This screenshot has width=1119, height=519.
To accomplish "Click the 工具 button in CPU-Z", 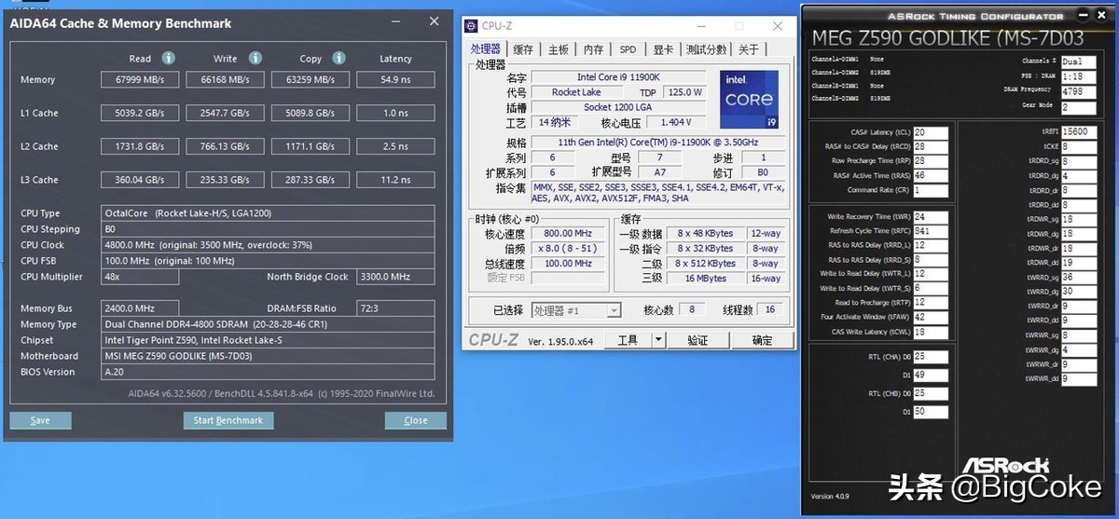I will coord(628,340).
